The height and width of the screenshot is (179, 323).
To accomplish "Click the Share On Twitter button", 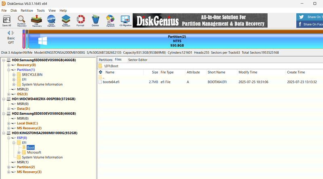I will point(310,17).
